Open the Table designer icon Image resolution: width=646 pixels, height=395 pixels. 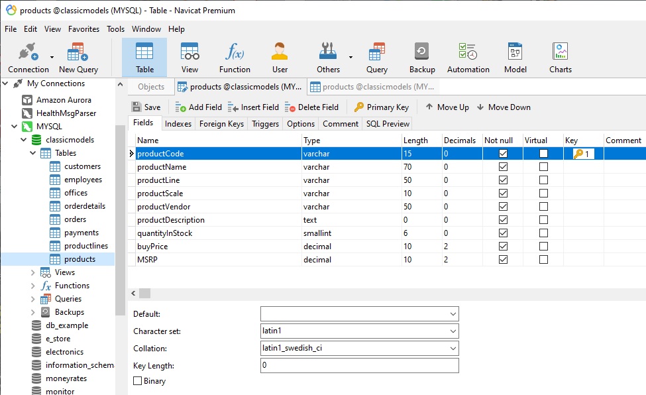pos(144,56)
